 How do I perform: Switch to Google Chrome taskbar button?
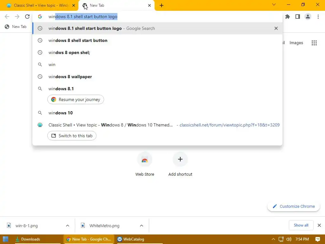pyautogui.click(x=89, y=239)
